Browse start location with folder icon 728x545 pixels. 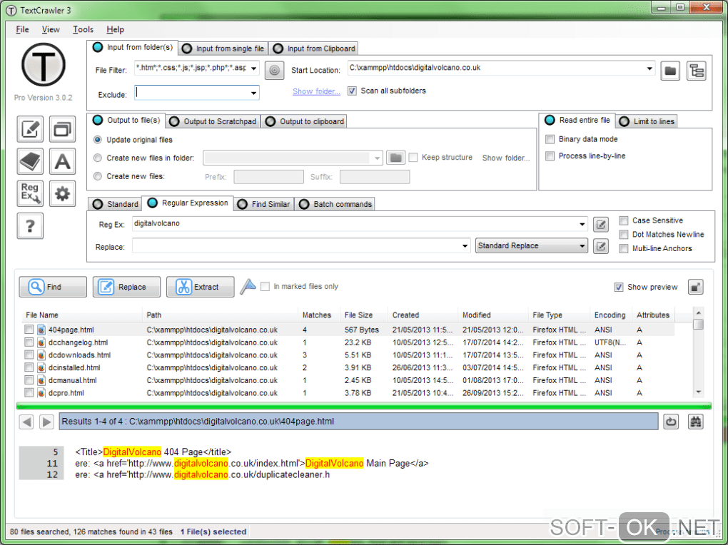(x=670, y=71)
